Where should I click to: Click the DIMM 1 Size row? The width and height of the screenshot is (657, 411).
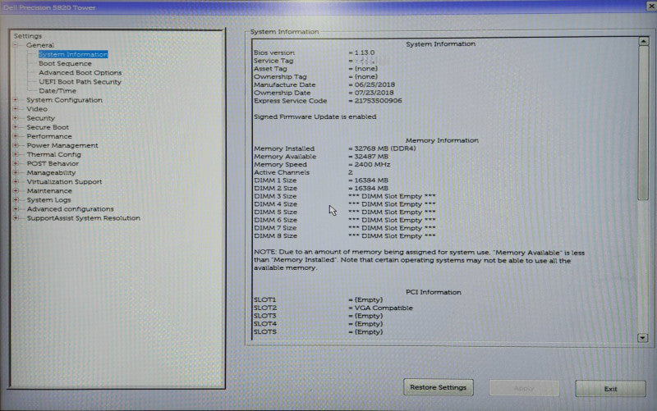pos(321,180)
